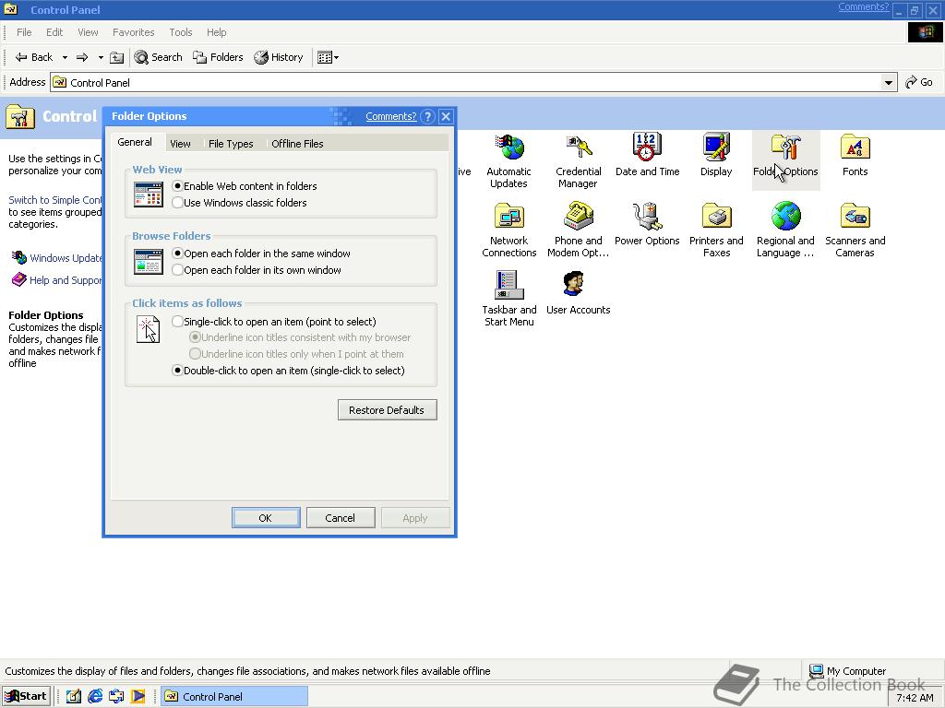Click the Switch to Simple Control Panel link
The width and height of the screenshot is (945, 708).
pos(54,200)
